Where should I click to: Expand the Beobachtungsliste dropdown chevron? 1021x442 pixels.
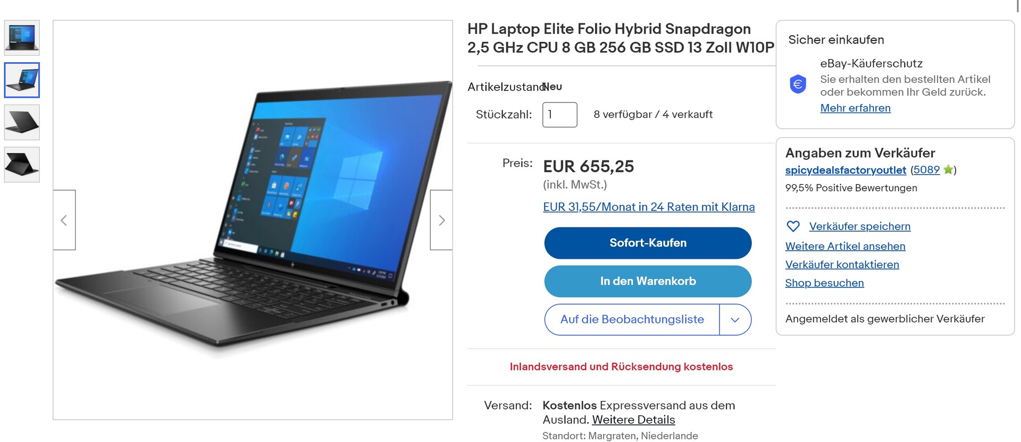(x=735, y=320)
